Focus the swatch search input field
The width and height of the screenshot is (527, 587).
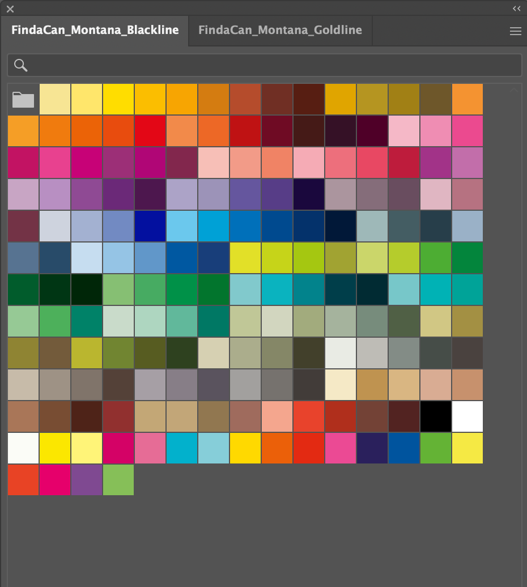tap(272, 65)
